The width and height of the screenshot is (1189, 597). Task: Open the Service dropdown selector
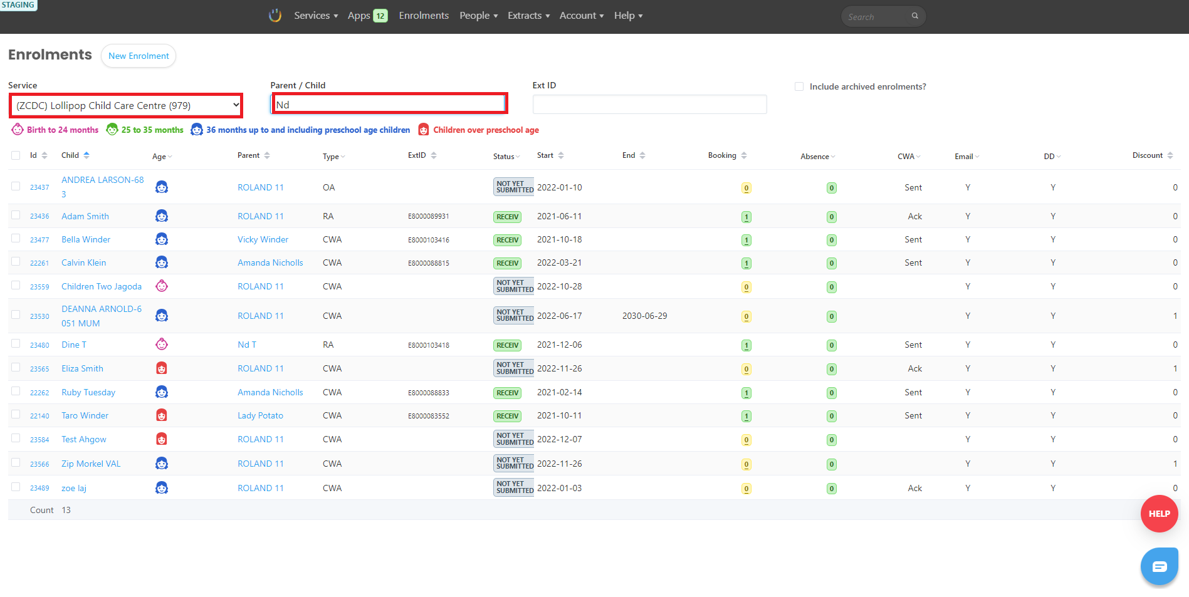126,105
